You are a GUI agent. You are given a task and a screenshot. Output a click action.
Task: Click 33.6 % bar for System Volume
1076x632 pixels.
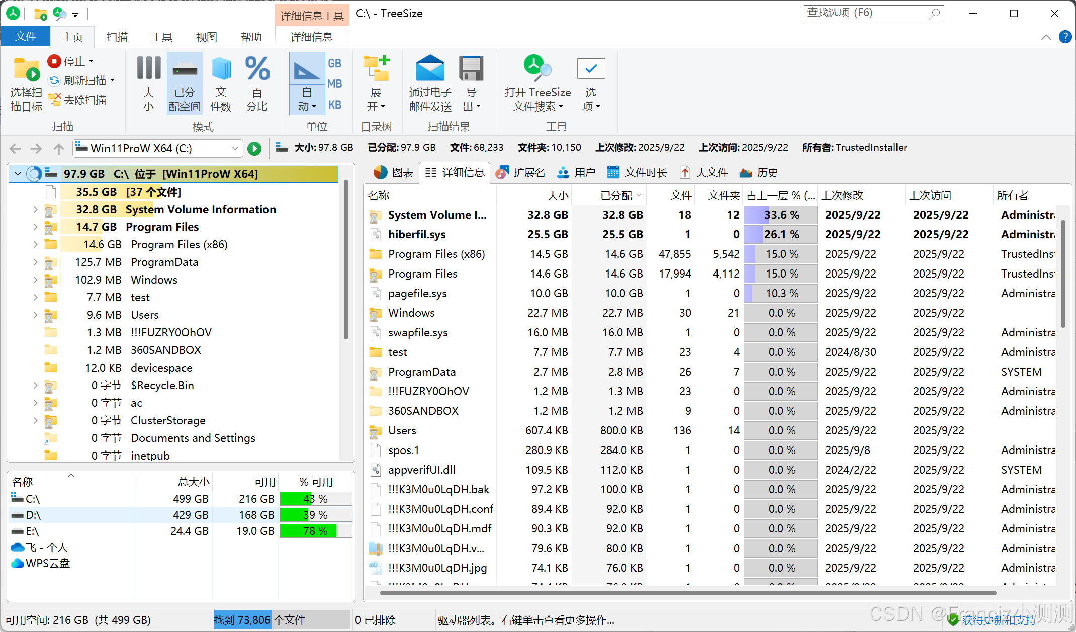click(781, 215)
